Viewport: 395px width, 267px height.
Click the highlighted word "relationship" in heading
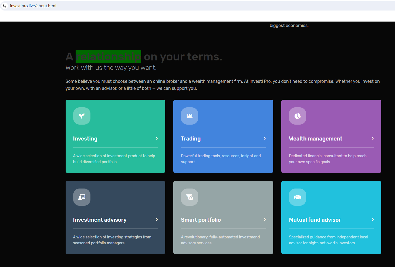click(108, 57)
